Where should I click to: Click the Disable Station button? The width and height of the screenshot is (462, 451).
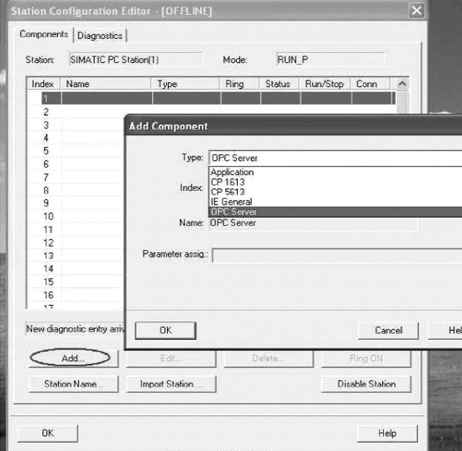point(366,384)
